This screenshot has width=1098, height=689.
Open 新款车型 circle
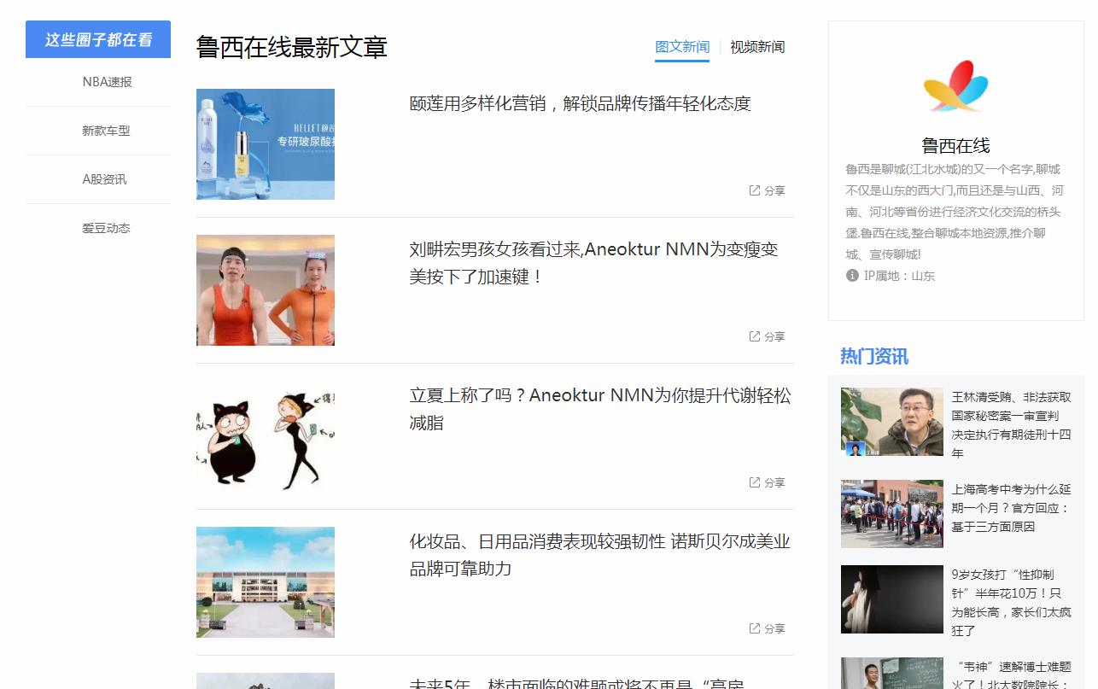[x=106, y=131]
